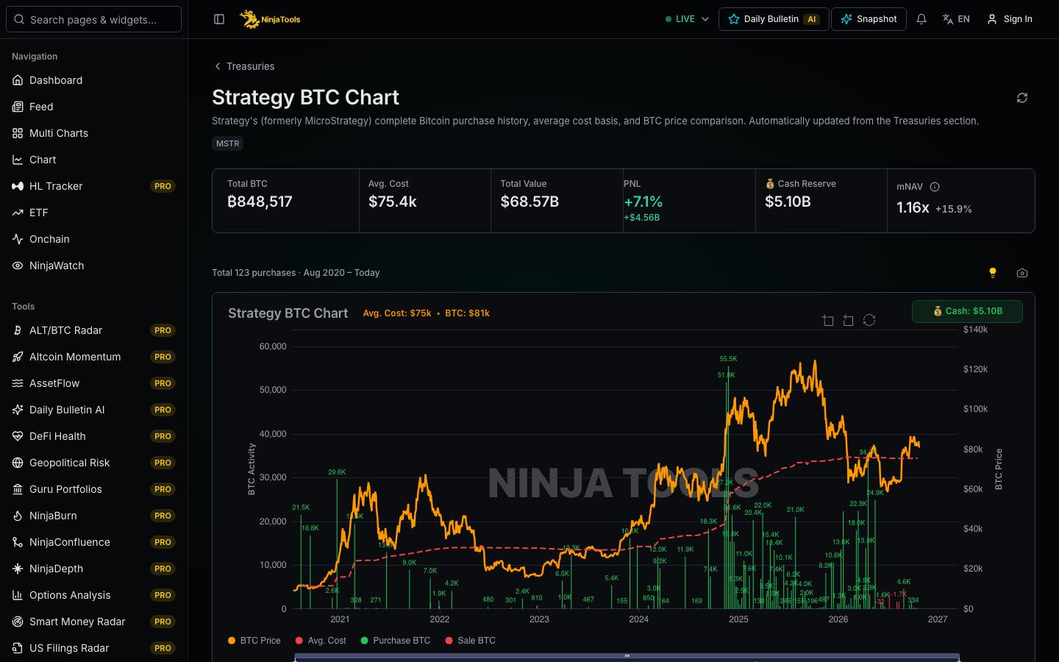The image size is (1059, 662).
Task: Click the chart zoom reset icon
Action: 849,320
